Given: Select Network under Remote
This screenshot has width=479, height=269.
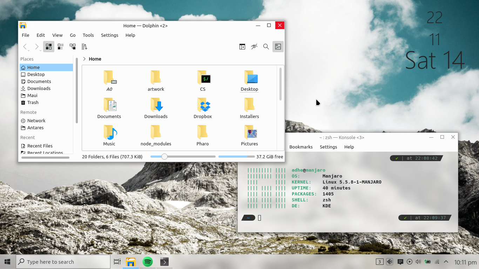Looking at the screenshot, I should [46, 120].
